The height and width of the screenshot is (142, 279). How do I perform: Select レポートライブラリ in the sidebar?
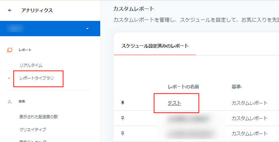[36, 78]
